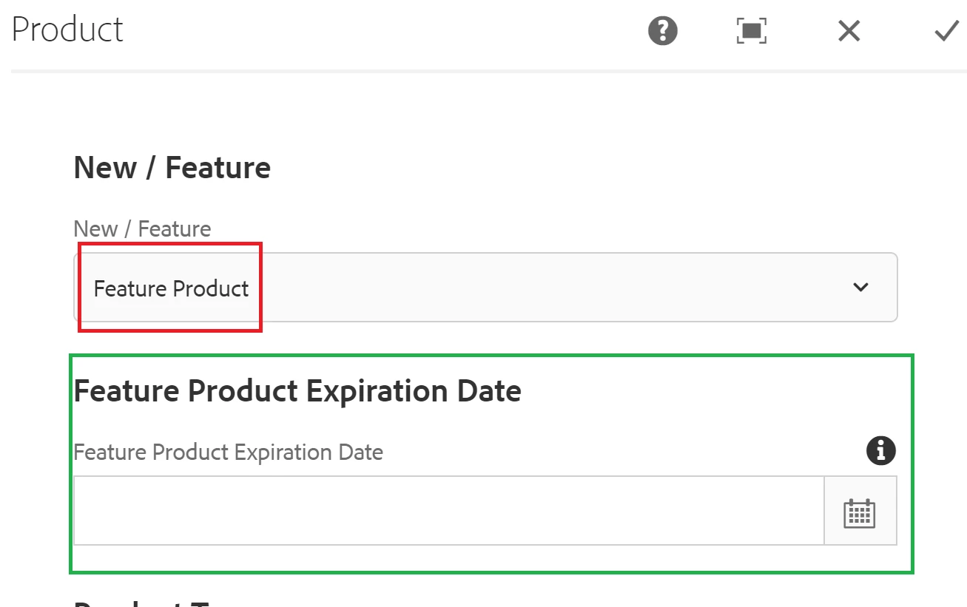Viewport: 967px width, 607px height.
Task: Expand the New / Feature dropdown chevron
Action: pos(860,287)
